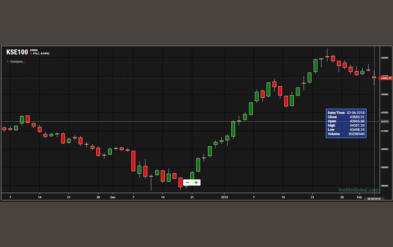
Task: Click the 45000 price axis label
Action: (385, 58)
